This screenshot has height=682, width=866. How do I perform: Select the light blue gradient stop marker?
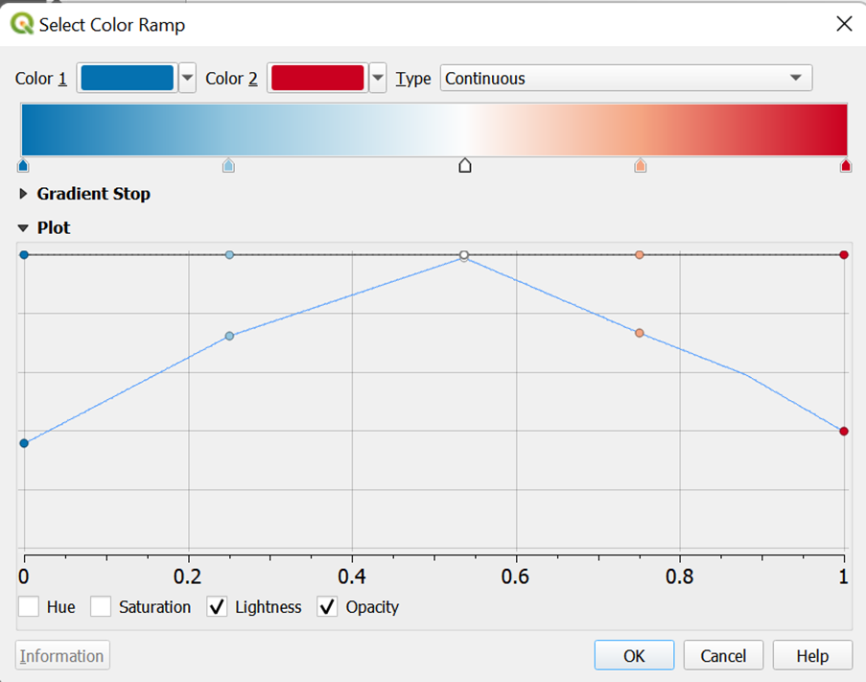tap(228, 166)
